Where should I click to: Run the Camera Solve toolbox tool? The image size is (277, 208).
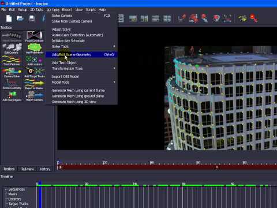[x=12, y=72]
